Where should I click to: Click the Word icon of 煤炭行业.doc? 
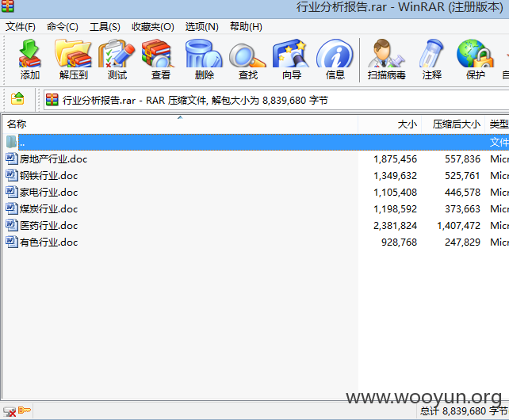[x=12, y=208]
